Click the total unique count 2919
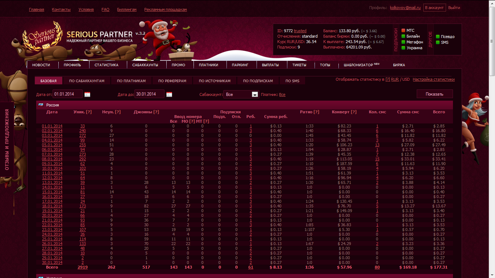Screen dimensions: 495x278 pyautogui.click(x=83, y=267)
